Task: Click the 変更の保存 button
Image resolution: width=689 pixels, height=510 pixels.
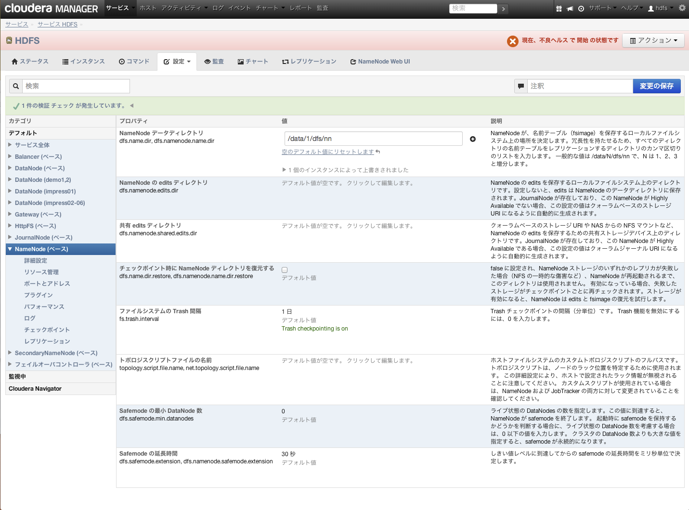Action: pyautogui.click(x=657, y=86)
